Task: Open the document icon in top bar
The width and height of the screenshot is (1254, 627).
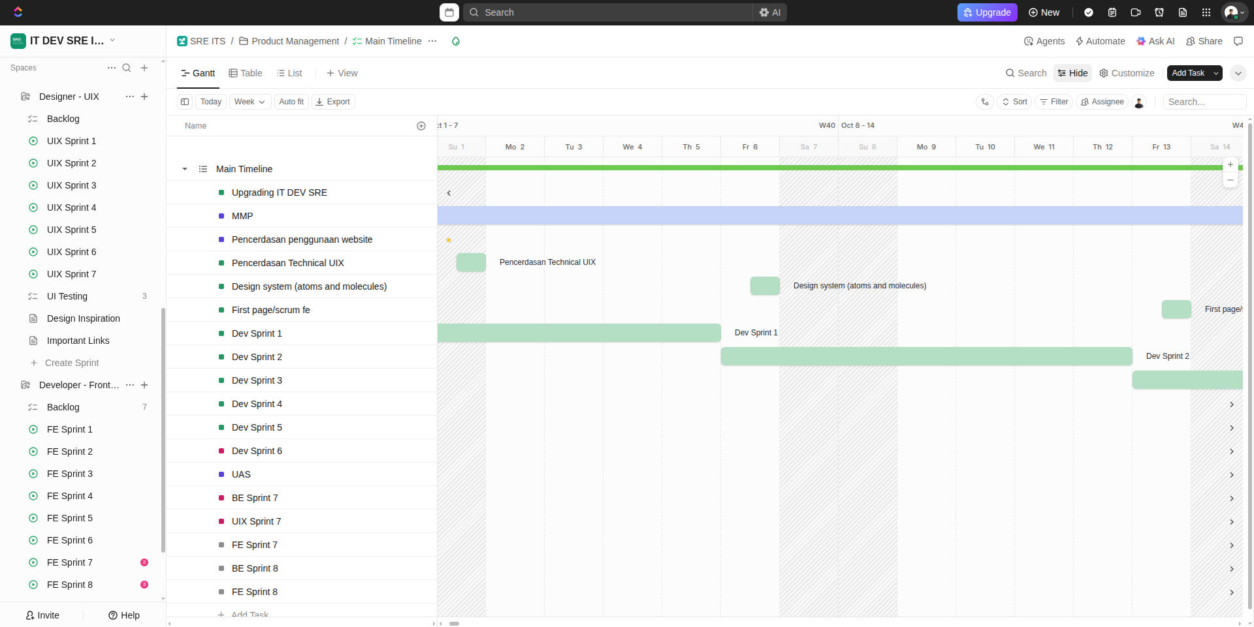Action: click(x=1183, y=12)
